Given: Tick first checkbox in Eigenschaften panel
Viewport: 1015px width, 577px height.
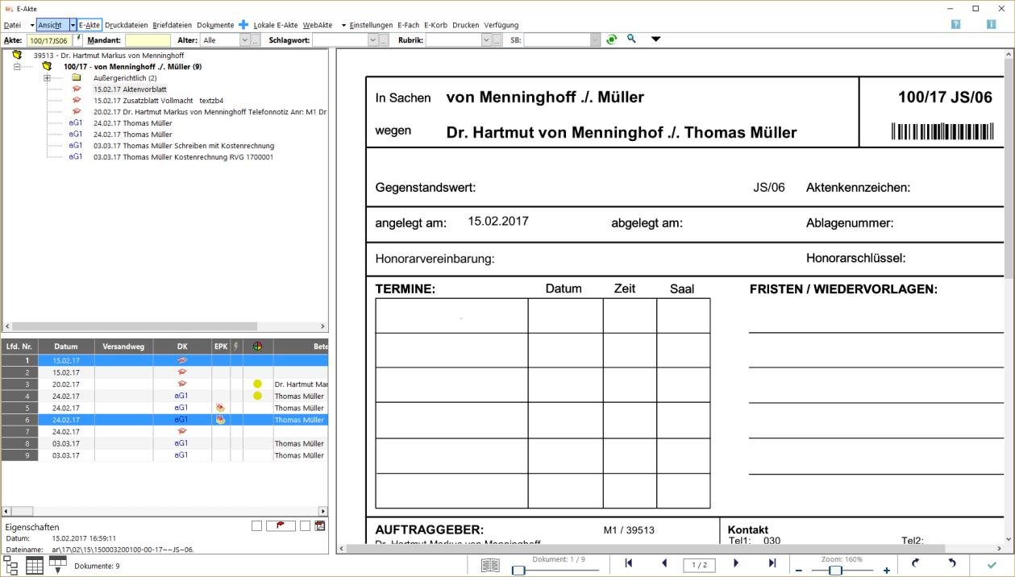Looking at the screenshot, I should coord(256,526).
